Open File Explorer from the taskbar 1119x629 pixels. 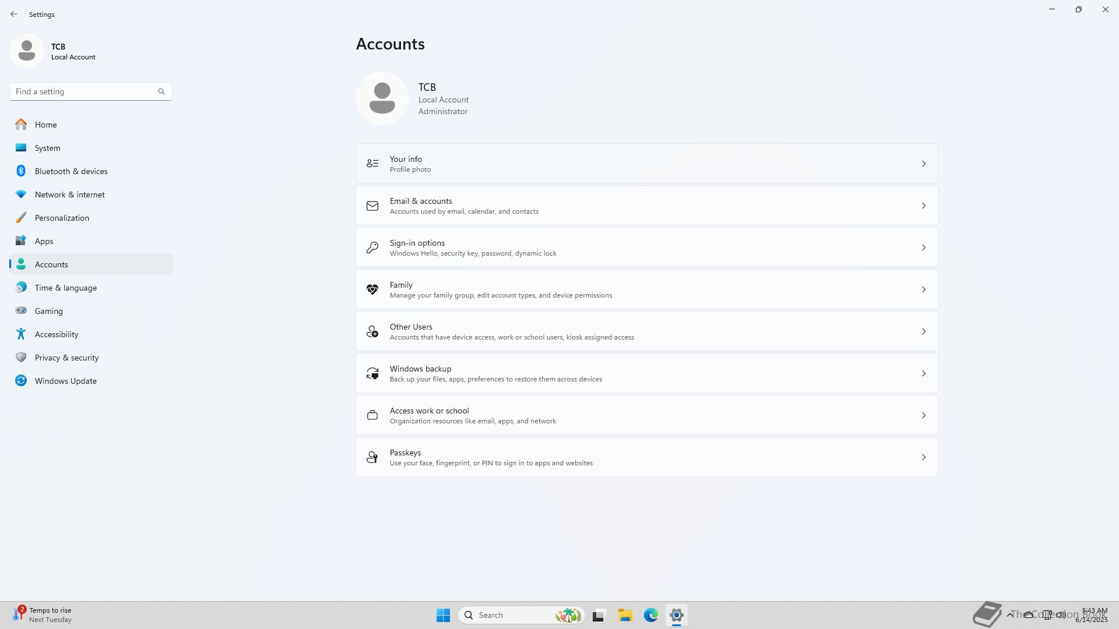625,615
